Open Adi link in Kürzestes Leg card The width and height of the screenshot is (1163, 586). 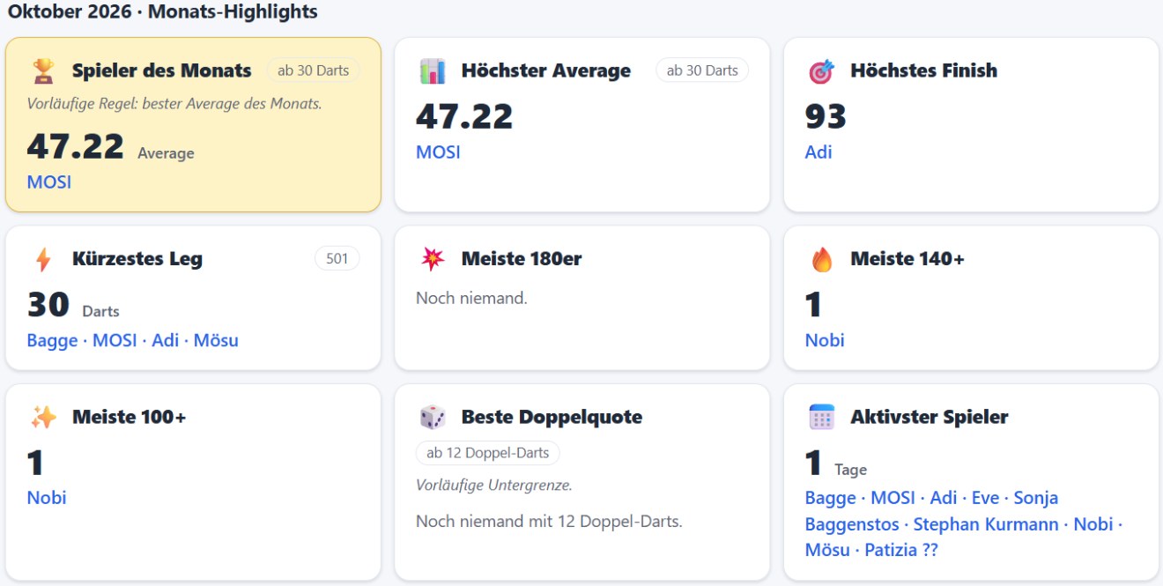(166, 340)
